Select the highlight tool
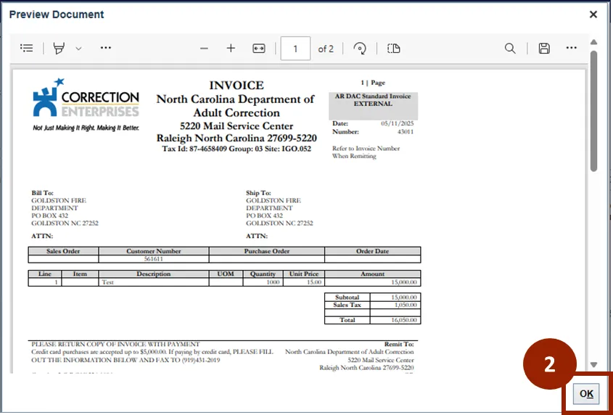 point(59,48)
